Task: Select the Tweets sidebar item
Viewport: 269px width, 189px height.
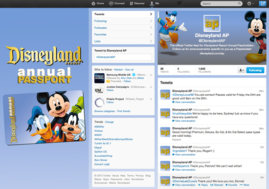Action: coord(123,14)
